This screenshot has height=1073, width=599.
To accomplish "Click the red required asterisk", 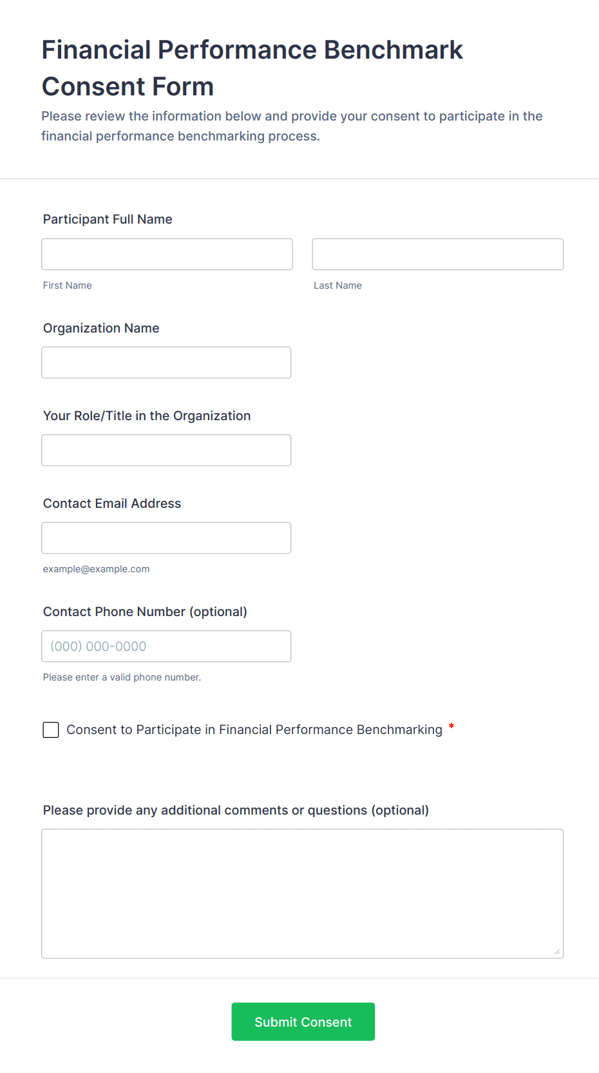I will point(452,727).
